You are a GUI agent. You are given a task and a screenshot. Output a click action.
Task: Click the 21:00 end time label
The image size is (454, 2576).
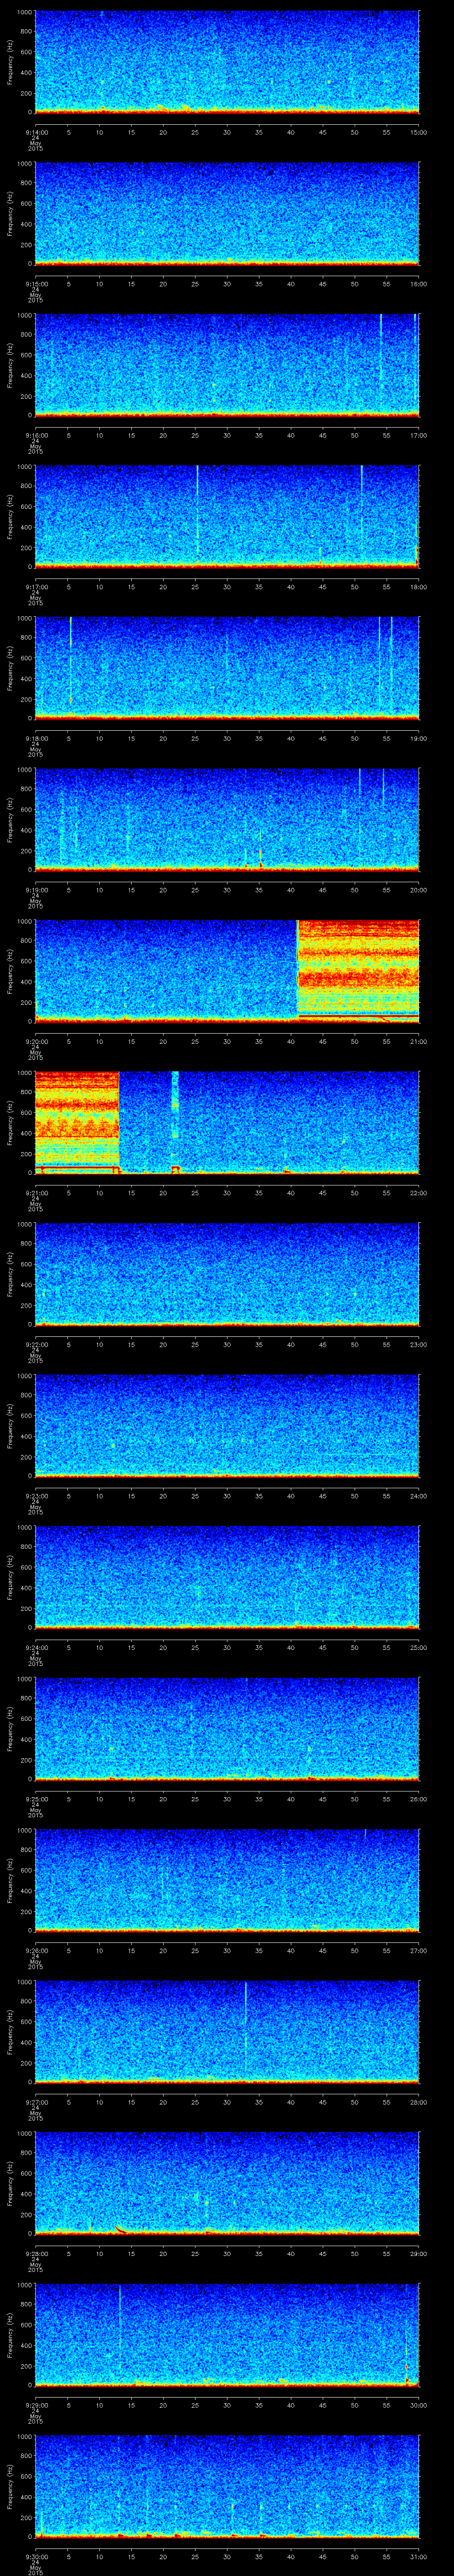pos(419,1041)
